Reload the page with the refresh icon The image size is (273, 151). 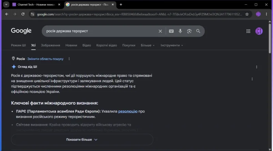tap(23, 14)
